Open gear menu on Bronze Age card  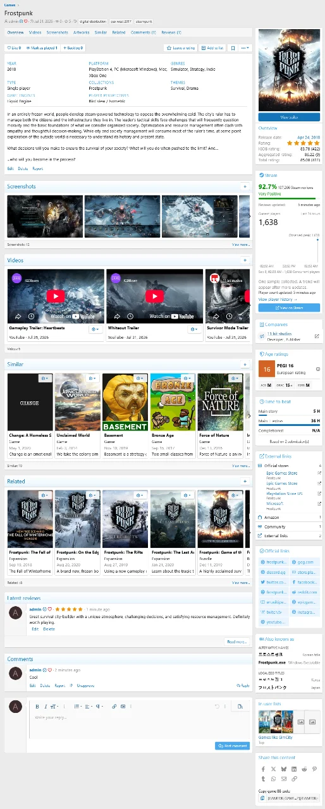pyautogui.click(x=187, y=378)
